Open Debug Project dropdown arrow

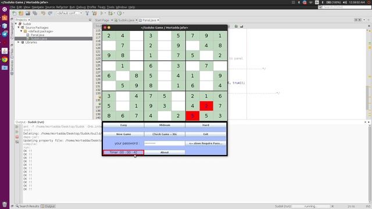[114, 13]
